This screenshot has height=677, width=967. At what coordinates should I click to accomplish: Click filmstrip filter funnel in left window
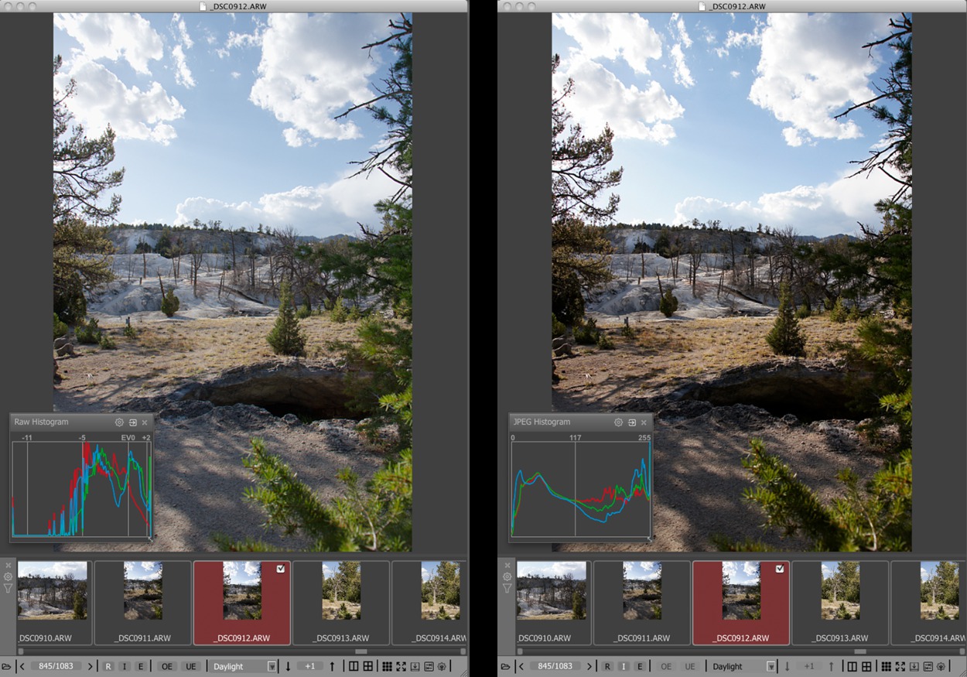8,589
